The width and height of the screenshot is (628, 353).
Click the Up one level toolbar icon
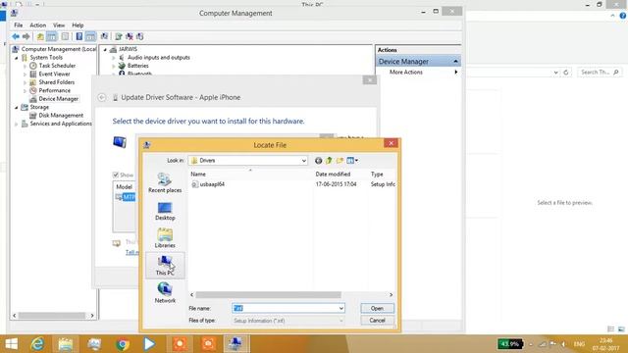tap(40, 37)
